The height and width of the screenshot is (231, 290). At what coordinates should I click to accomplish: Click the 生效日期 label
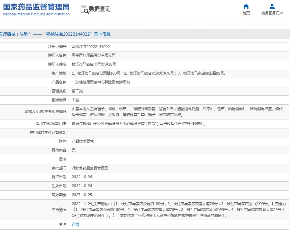pyautogui.click(x=59, y=186)
